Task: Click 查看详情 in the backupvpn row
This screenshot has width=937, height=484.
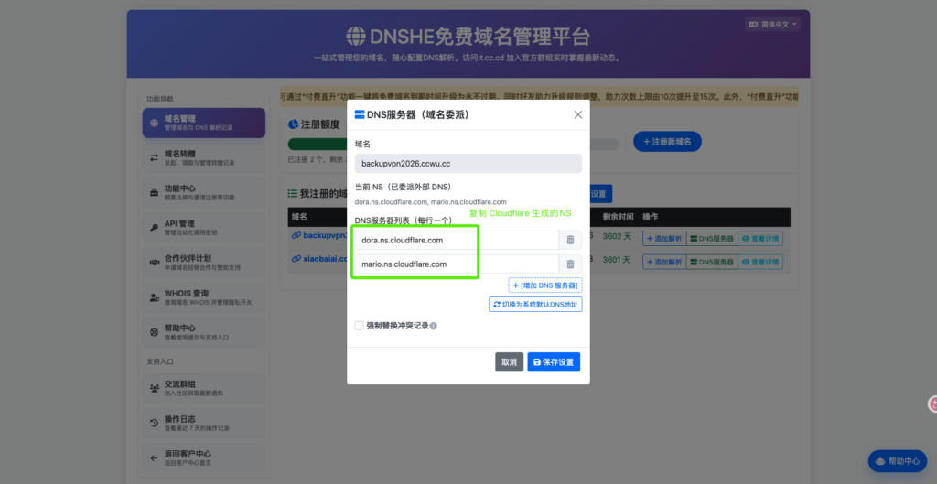Action: 760,238
